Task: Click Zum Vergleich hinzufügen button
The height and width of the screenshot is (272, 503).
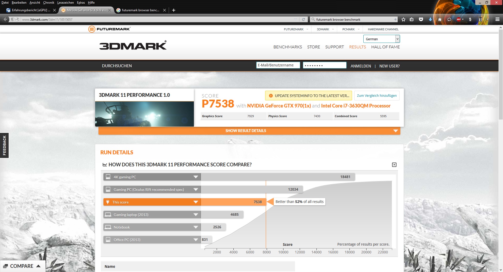Action: point(377,96)
